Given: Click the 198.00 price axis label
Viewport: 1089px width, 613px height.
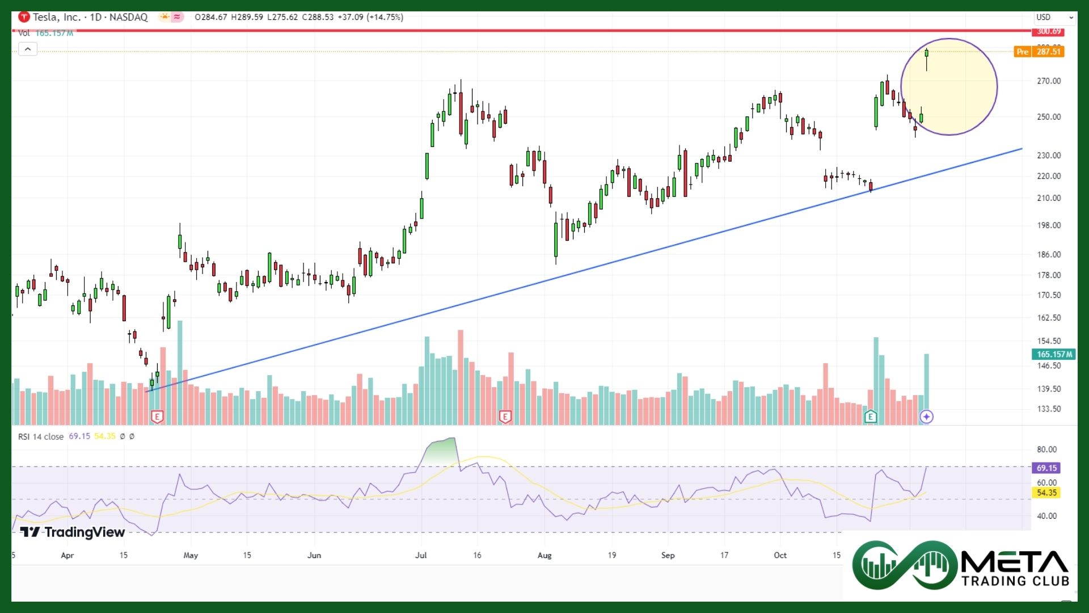Looking at the screenshot, I should coord(1049,225).
